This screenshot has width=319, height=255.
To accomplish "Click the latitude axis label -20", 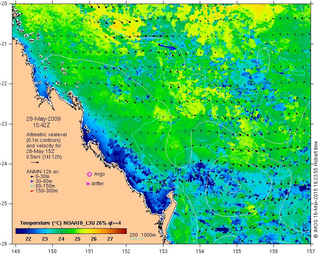I will [x=4, y=4].
